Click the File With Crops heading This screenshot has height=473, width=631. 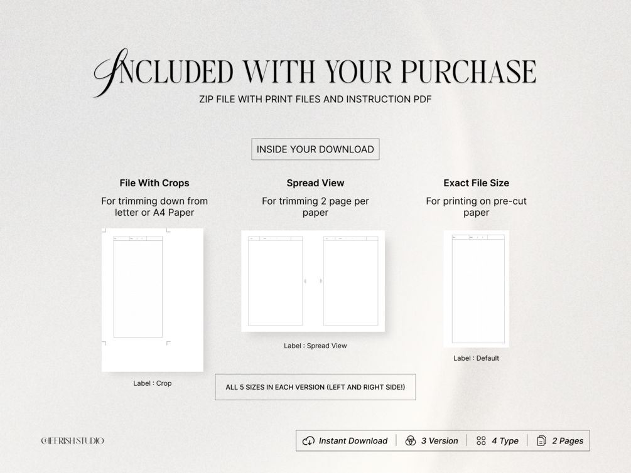154,183
